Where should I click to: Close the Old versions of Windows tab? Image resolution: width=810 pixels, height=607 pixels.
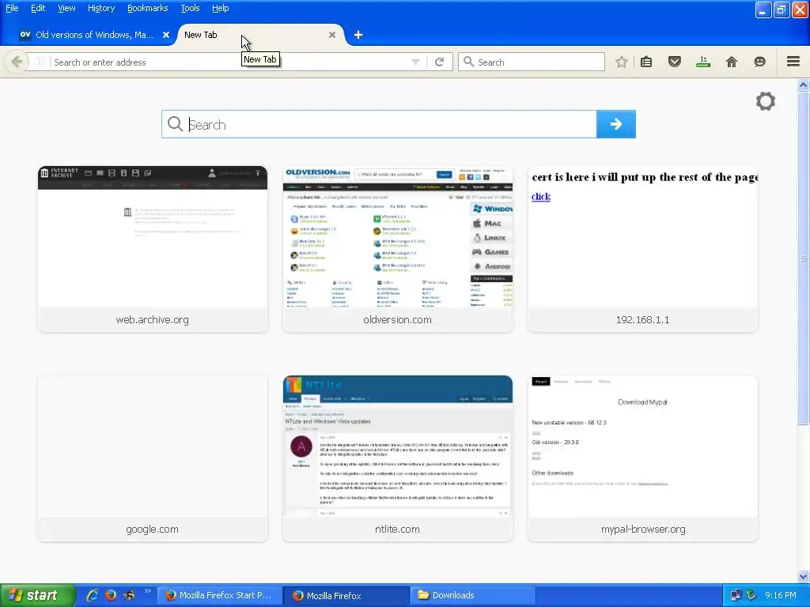coord(166,35)
